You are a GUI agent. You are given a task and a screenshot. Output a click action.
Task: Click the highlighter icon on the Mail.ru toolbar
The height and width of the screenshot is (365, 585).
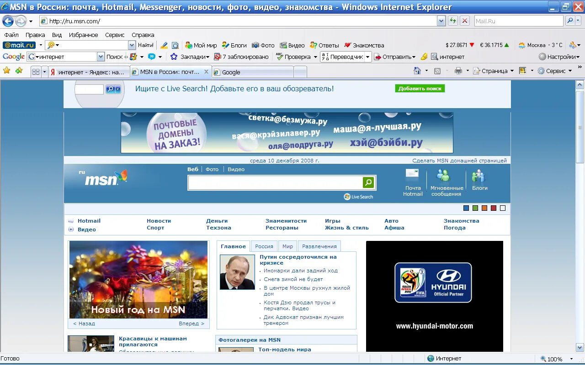tap(164, 45)
